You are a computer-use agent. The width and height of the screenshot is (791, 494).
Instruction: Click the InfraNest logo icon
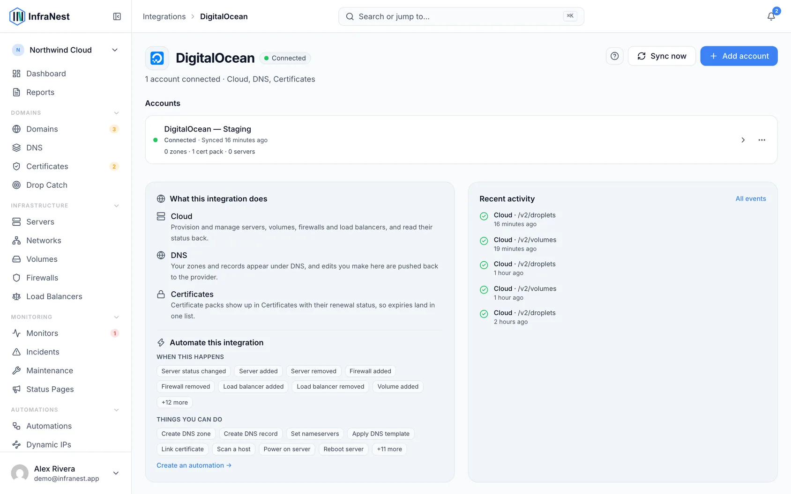(x=17, y=16)
